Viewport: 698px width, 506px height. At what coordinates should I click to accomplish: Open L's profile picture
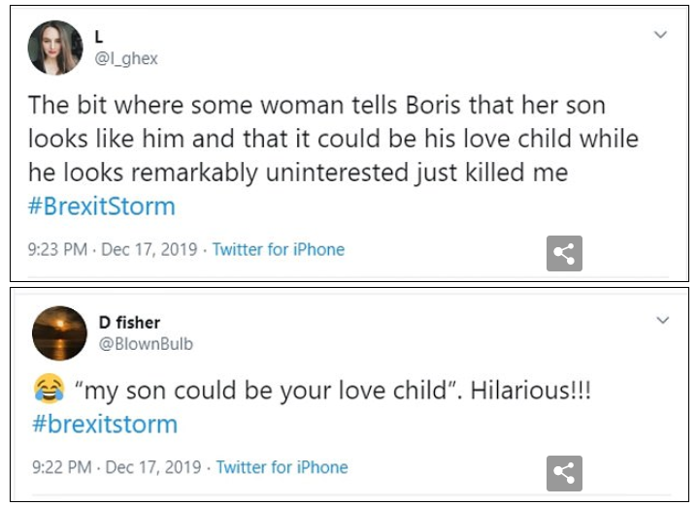click(55, 48)
